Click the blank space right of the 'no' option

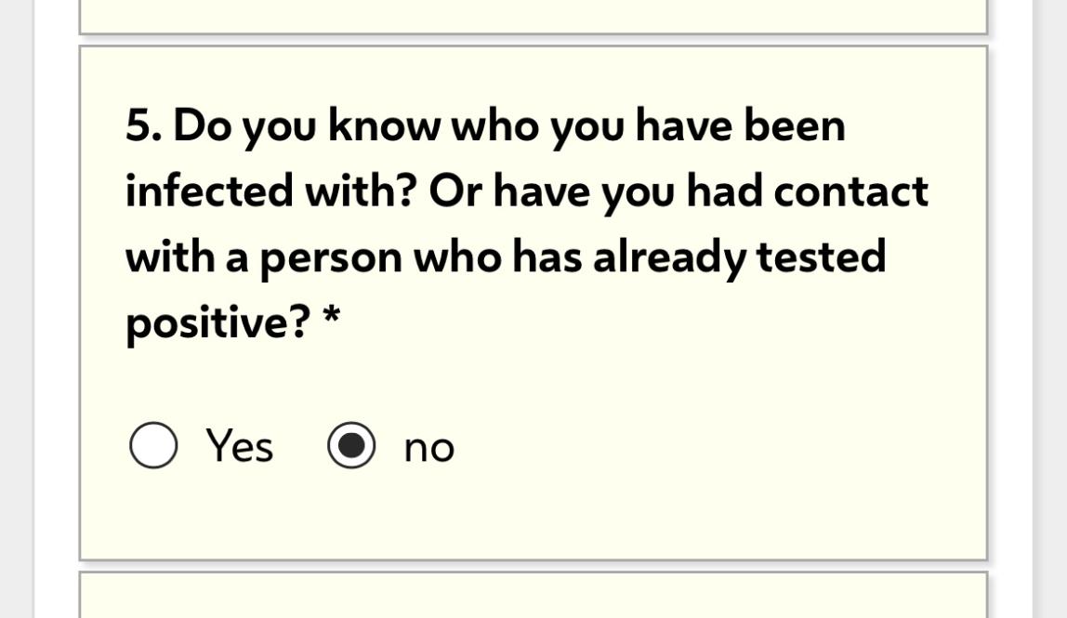[706, 446]
